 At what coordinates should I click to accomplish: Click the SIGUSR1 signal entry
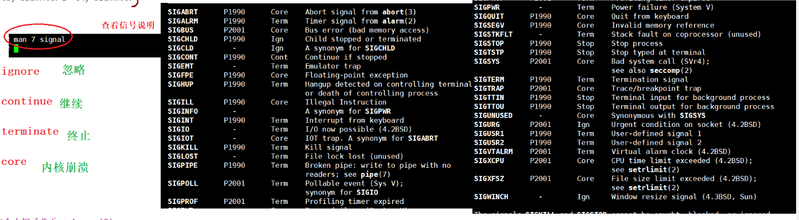pos(488,133)
